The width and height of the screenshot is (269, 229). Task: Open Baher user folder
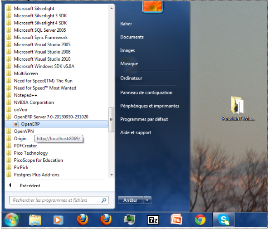[126, 24]
